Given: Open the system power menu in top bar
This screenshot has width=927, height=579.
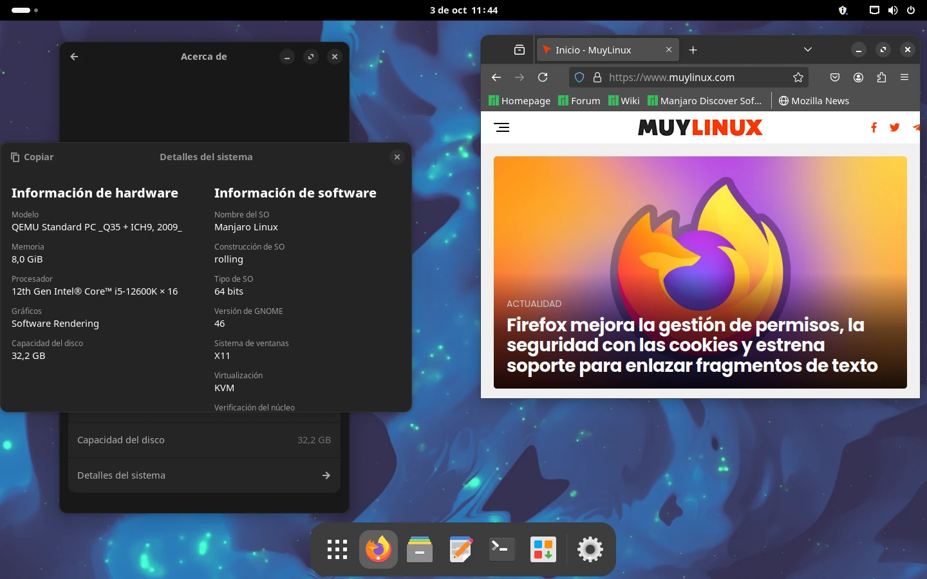Looking at the screenshot, I should coord(911,10).
